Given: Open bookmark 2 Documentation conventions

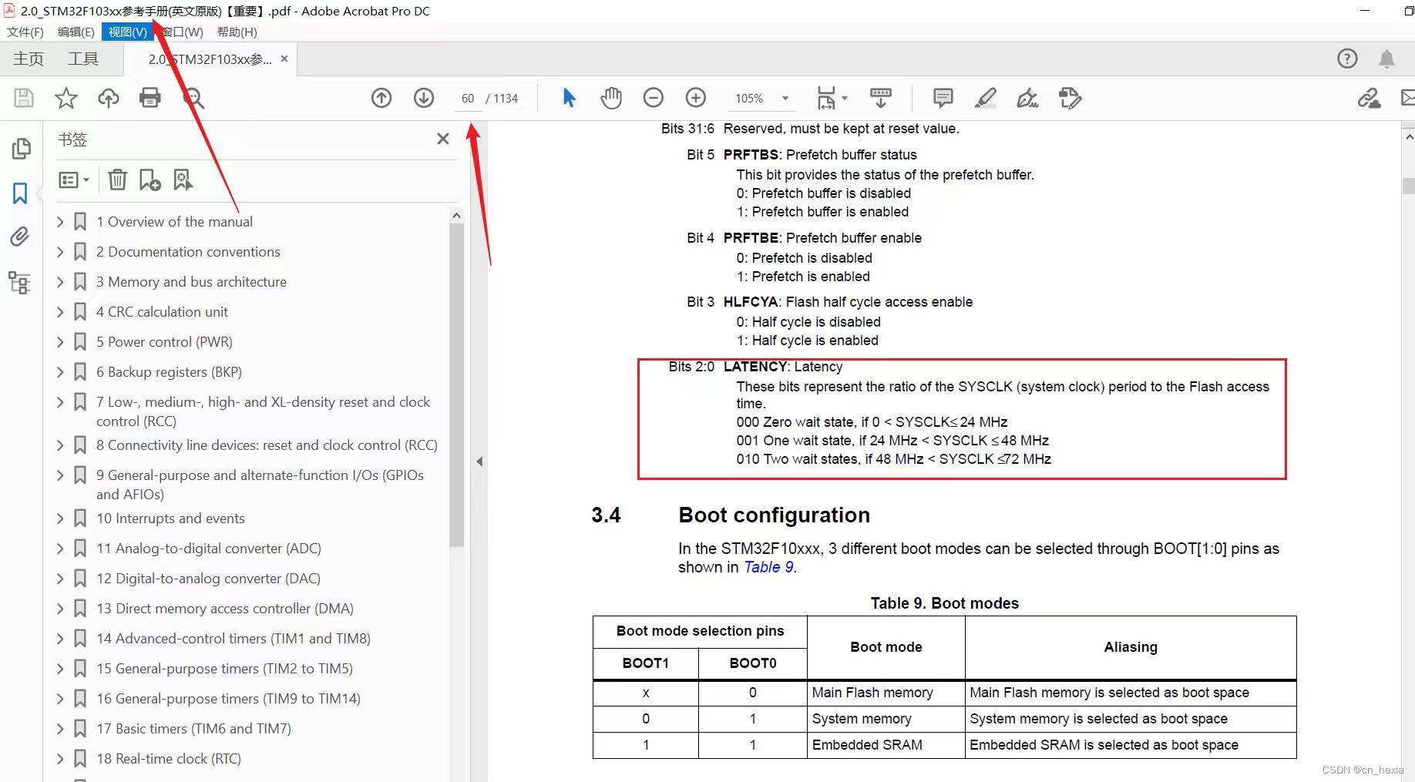Looking at the screenshot, I should pos(188,252).
